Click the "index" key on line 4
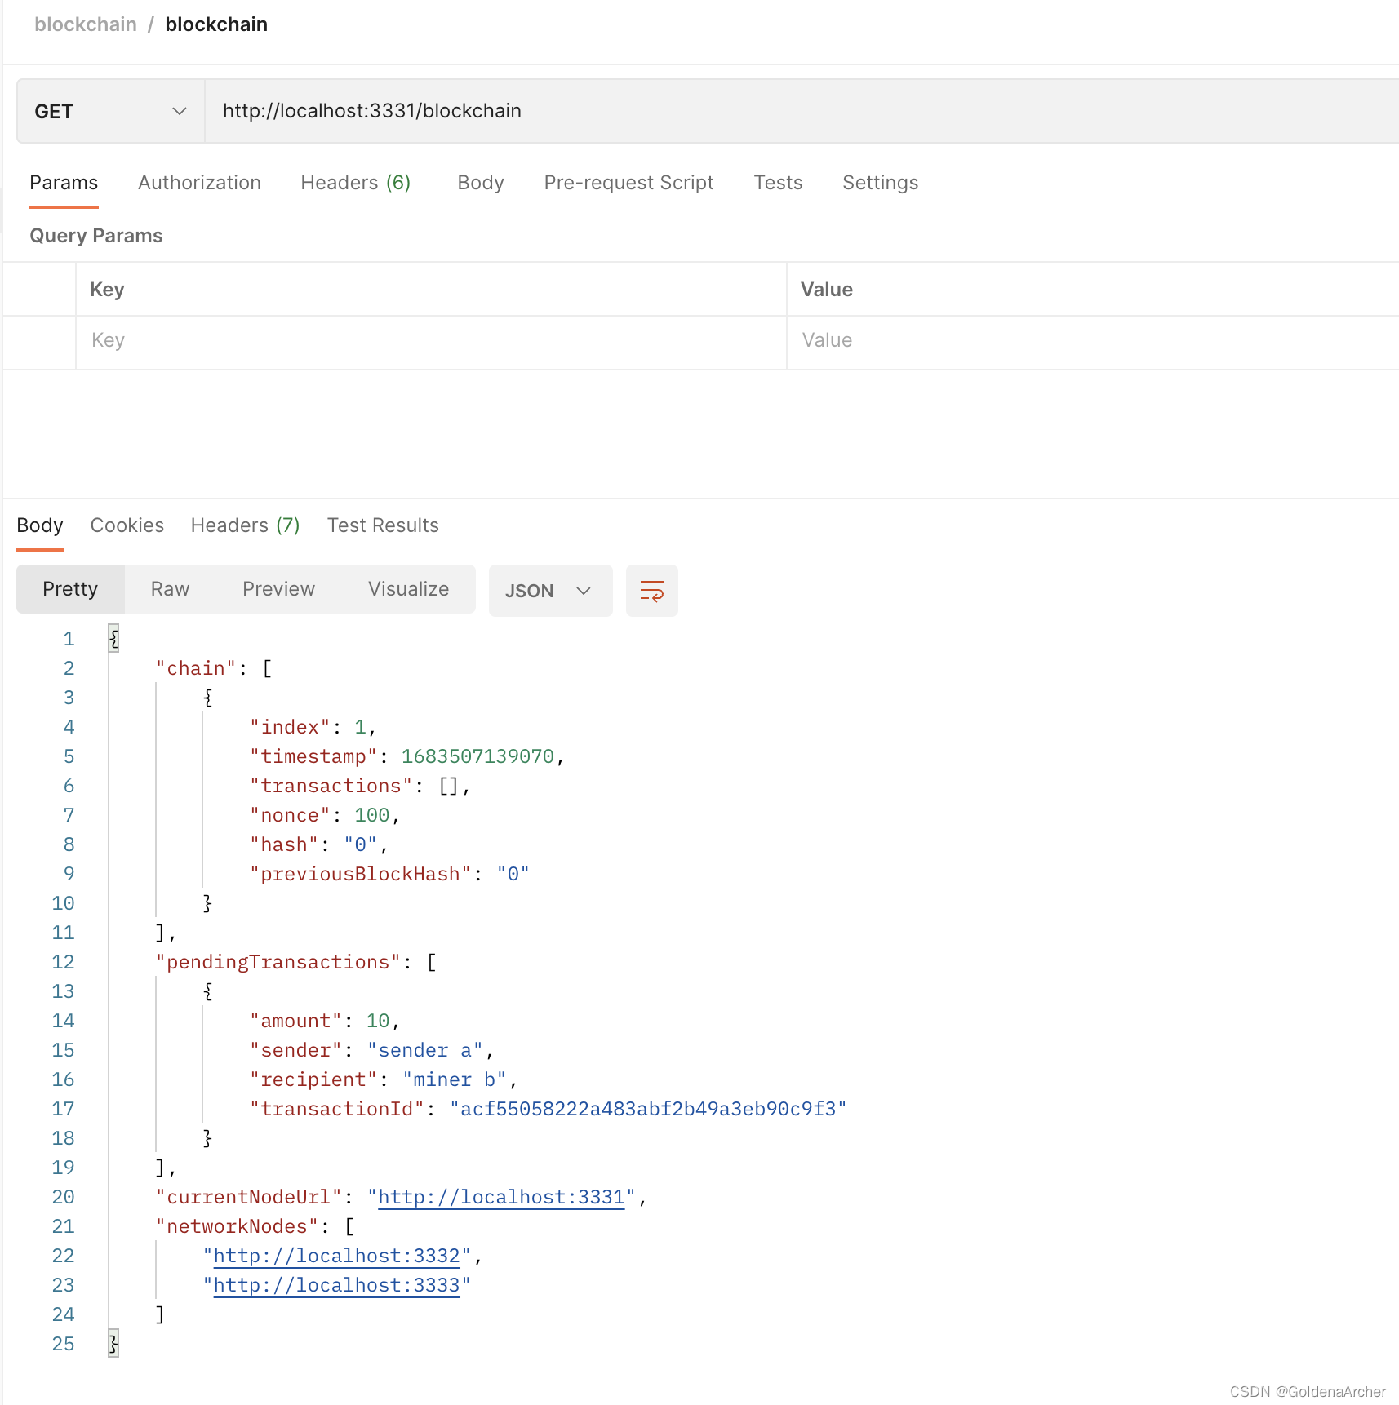This screenshot has height=1405, width=1399. click(290, 727)
